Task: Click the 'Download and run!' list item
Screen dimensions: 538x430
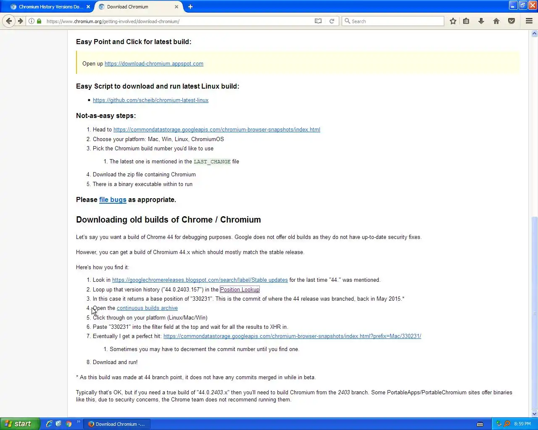Action: point(115,362)
